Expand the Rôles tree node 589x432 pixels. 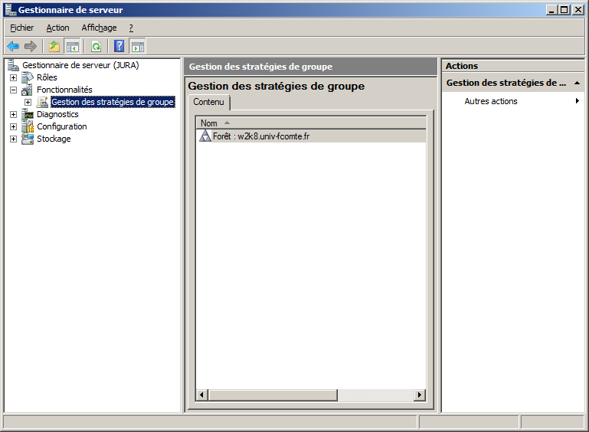[x=13, y=77]
